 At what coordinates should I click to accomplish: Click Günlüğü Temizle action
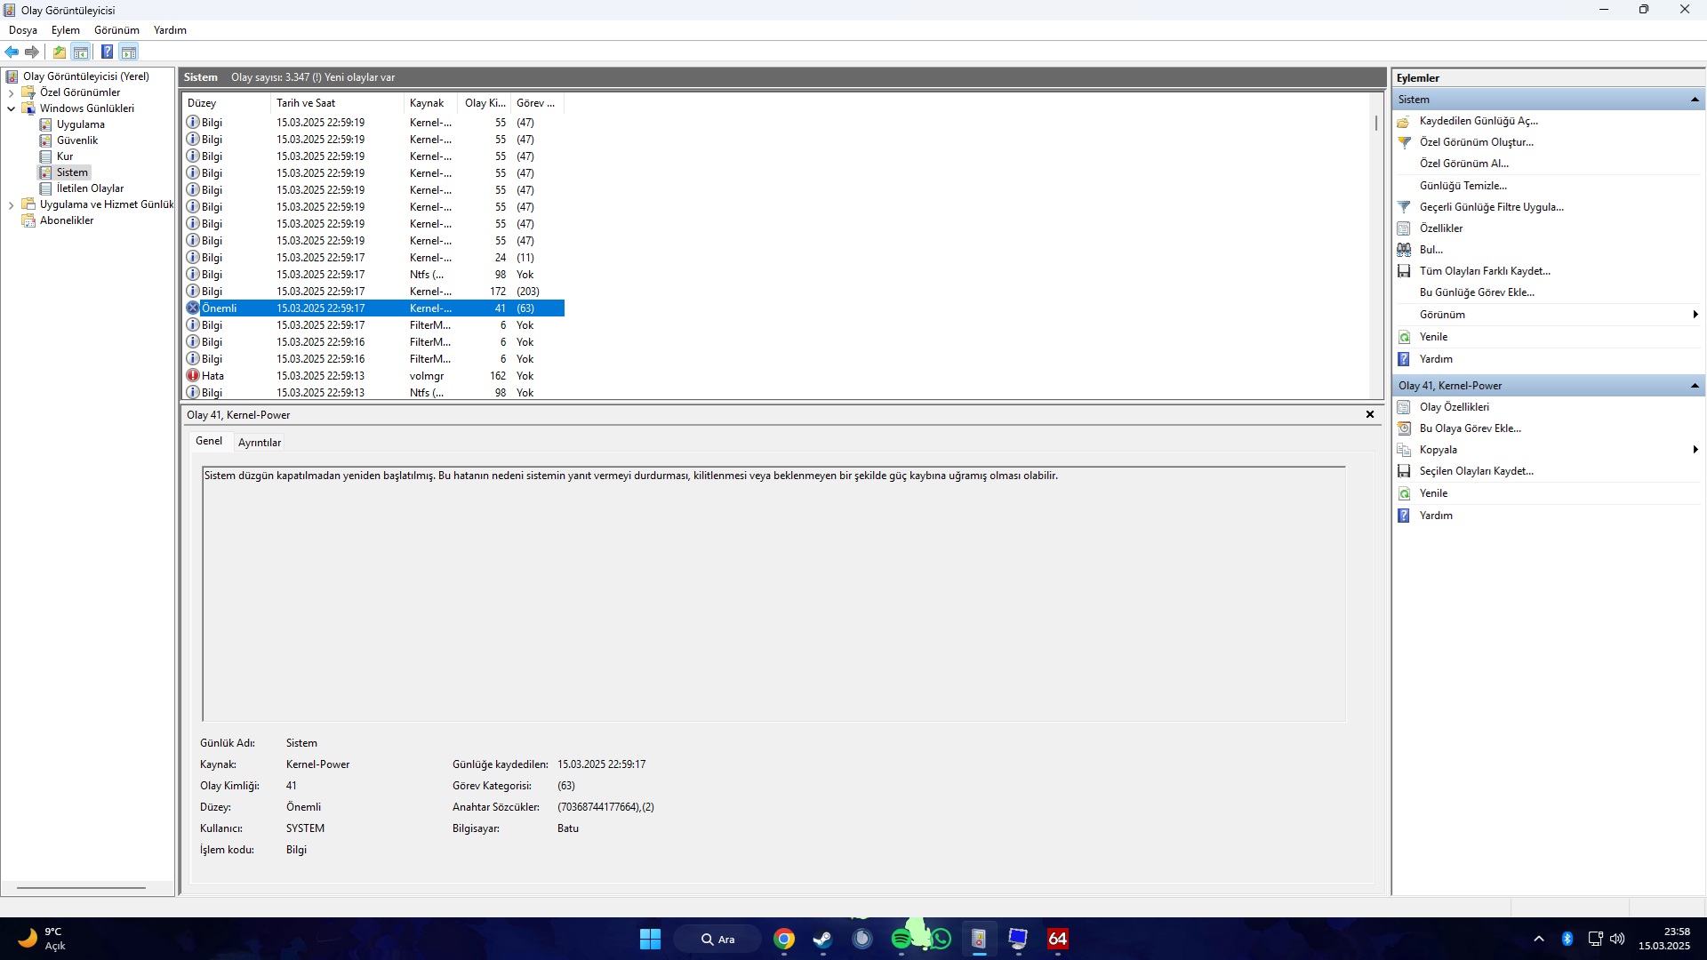[x=1463, y=186]
